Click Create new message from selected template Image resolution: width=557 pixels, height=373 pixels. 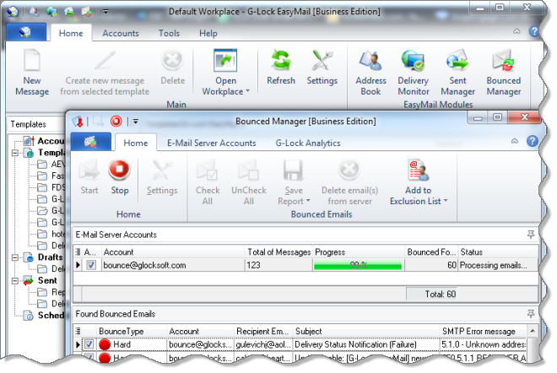(105, 73)
